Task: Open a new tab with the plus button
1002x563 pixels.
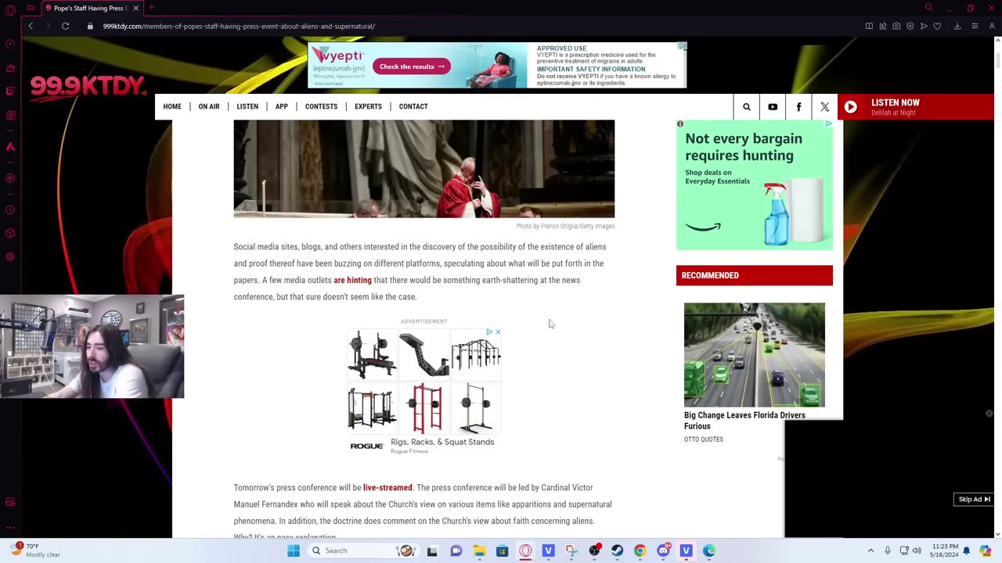Action: pos(151,8)
